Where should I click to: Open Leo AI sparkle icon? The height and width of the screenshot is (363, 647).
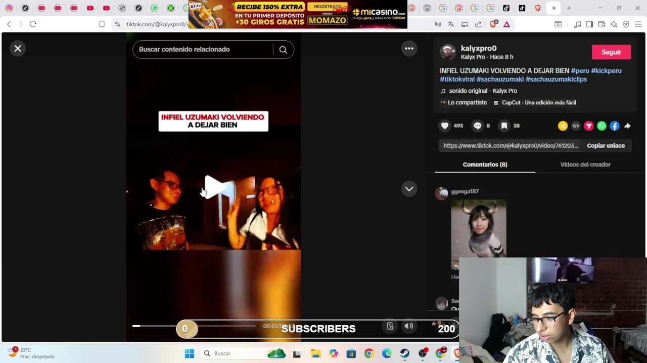614,24
